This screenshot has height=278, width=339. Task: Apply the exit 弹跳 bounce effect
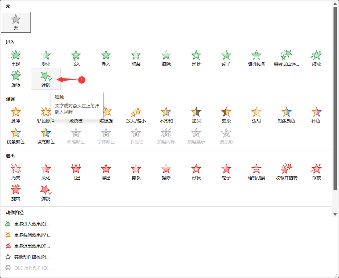pos(46,193)
